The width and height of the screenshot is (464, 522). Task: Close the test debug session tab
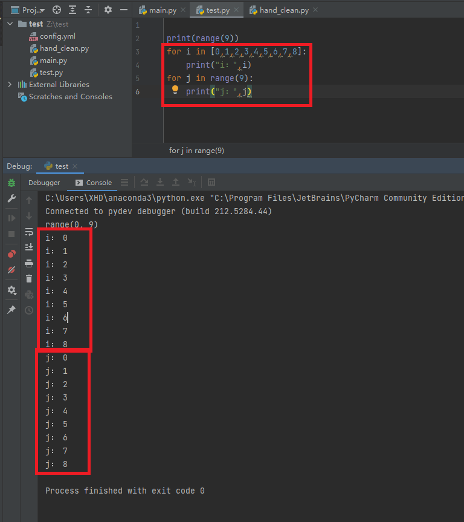coord(75,166)
